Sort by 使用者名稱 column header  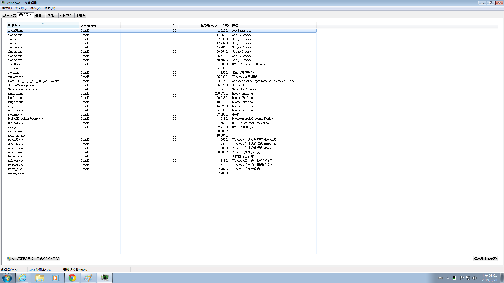(100, 25)
